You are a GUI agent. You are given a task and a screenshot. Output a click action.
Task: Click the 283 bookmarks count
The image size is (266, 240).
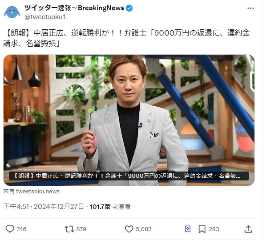click(x=214, y=229)
